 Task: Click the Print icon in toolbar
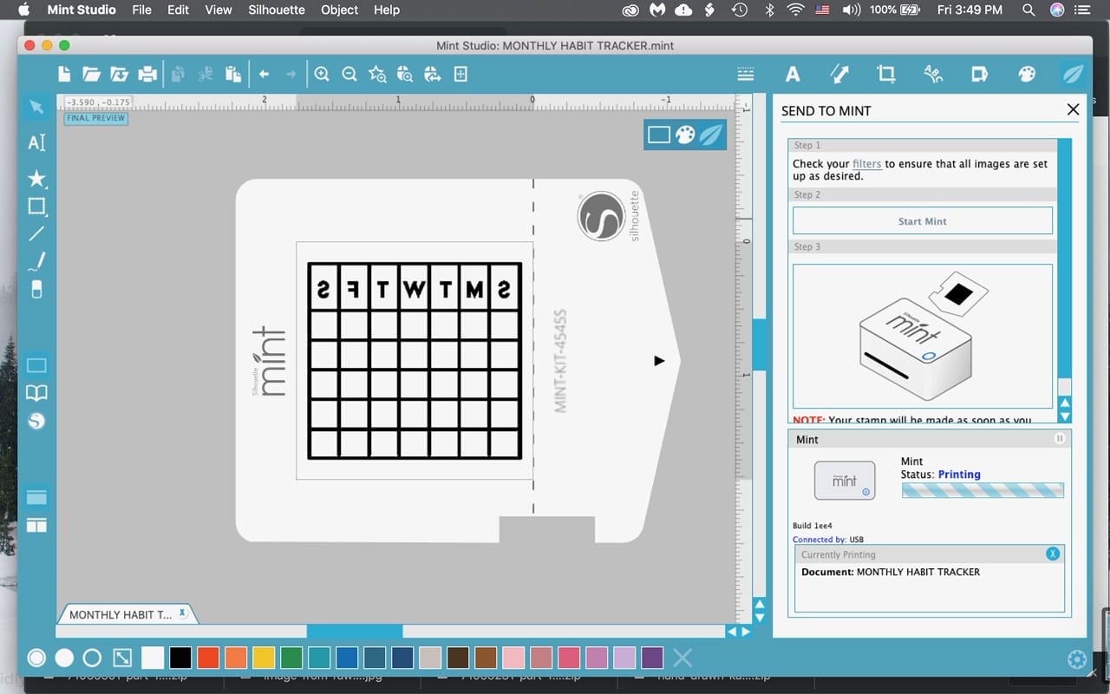(x=147, y=75)
